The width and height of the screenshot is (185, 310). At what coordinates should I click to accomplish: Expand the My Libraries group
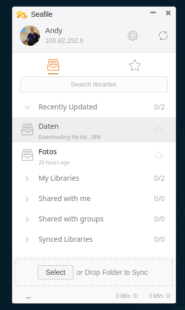tap(27, 179)
